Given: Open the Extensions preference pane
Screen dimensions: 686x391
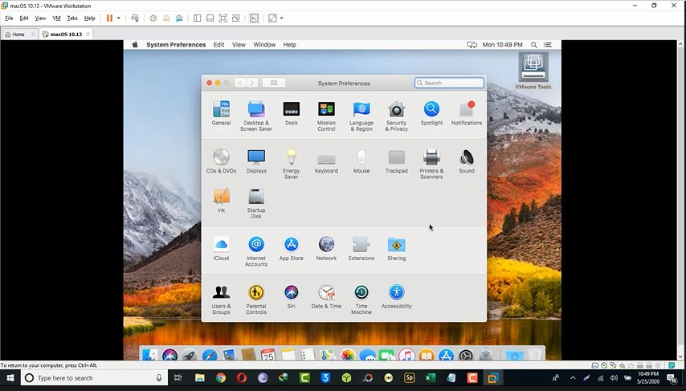Looking at the screenshot, I should pos(361,248).
